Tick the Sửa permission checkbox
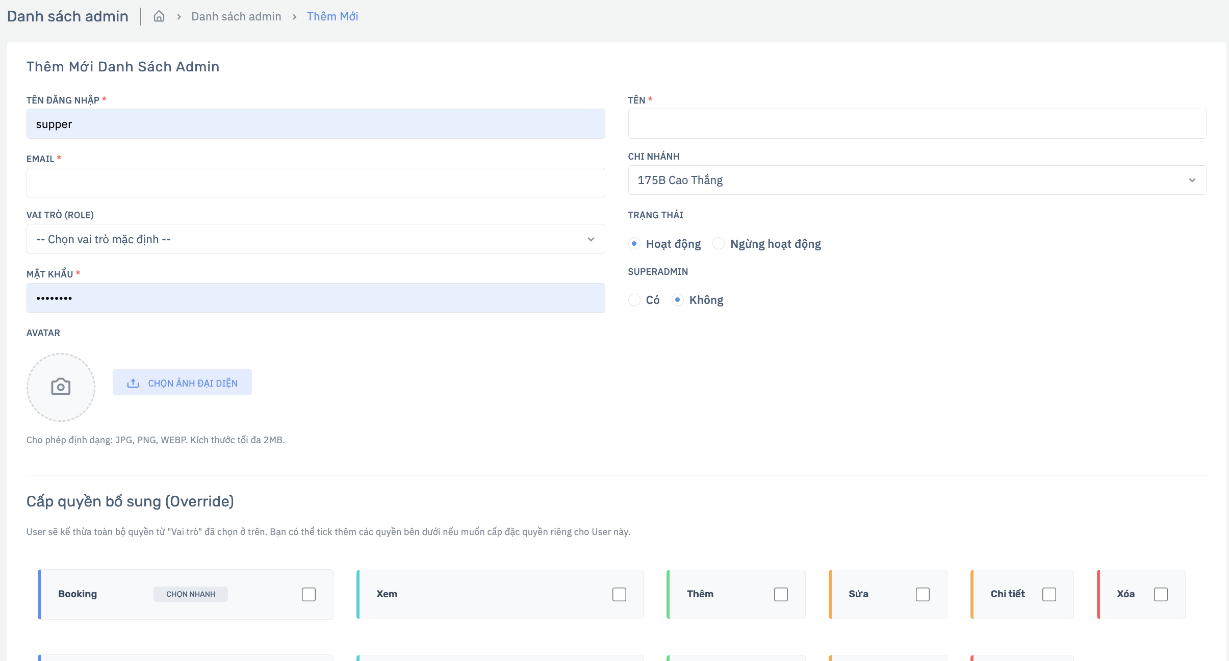The height and width of the screenshot is (661, 1229). [923, 594]
